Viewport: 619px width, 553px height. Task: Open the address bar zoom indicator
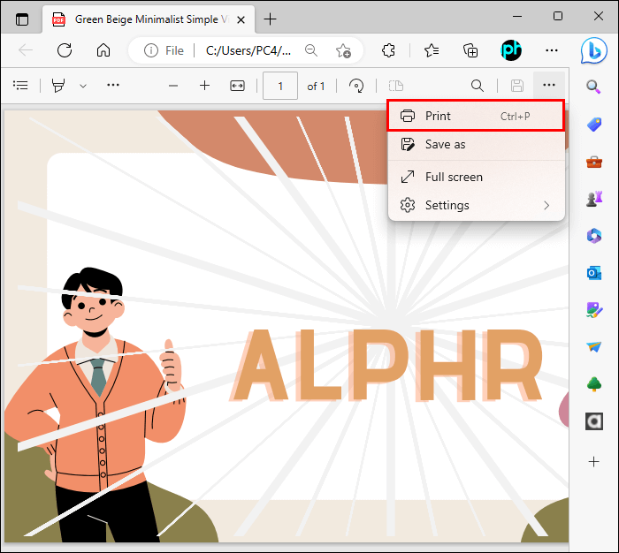click(311, 50)
